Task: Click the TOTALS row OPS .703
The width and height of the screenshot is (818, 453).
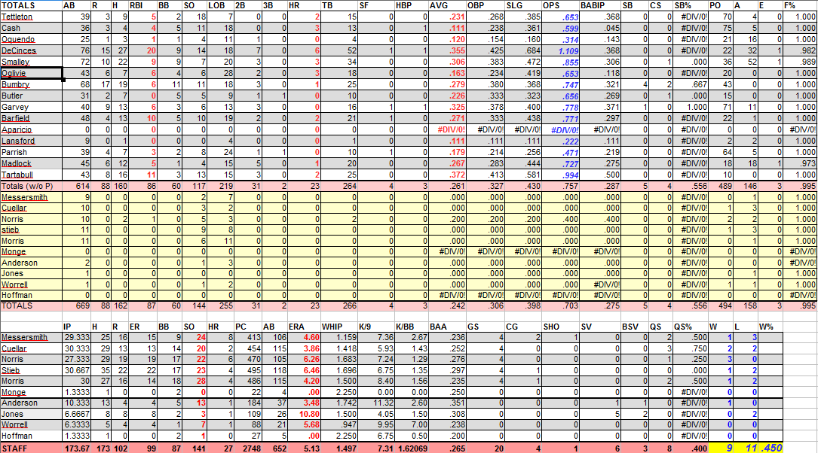Action: (x=560, y=306)
